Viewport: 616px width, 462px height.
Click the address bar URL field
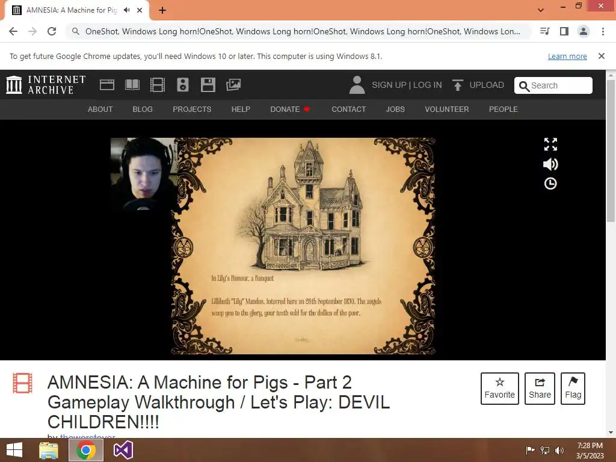pyautogui.click(x=302, y=31)
